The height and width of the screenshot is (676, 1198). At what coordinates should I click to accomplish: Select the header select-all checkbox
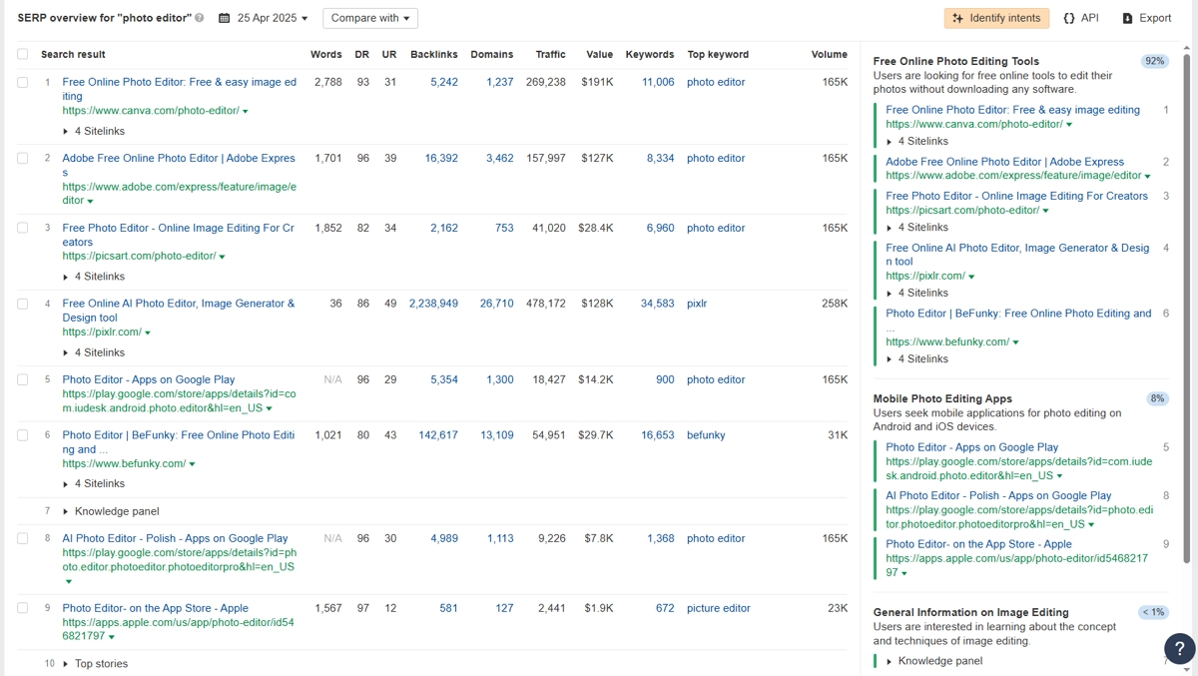tap(24, 54)
